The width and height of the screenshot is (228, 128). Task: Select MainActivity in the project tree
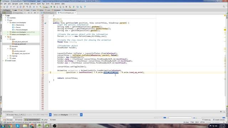[20, 25]
